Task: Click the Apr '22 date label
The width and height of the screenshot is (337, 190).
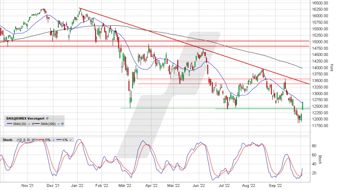Action: click(x=151, y=185)
